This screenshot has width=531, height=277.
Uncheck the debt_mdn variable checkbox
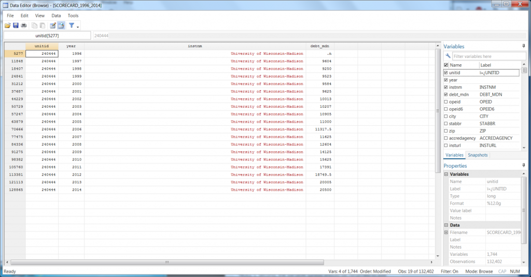point(446,95)
